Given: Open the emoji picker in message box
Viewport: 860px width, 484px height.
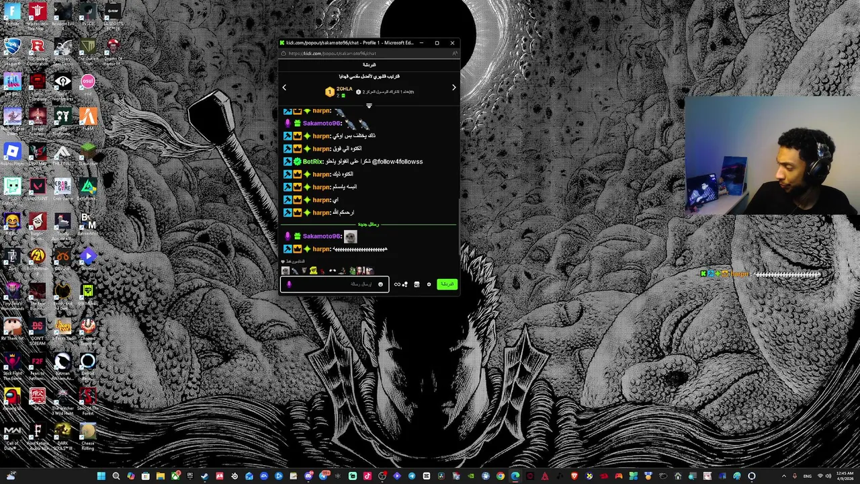Looking at the screenshot, I should click(380, 284).
